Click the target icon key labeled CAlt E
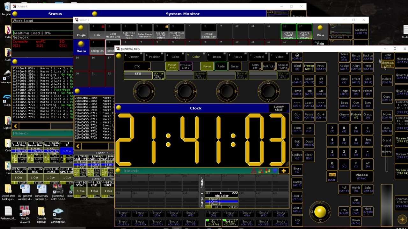Viewport: 408px width, 229px height. [297, 57]
